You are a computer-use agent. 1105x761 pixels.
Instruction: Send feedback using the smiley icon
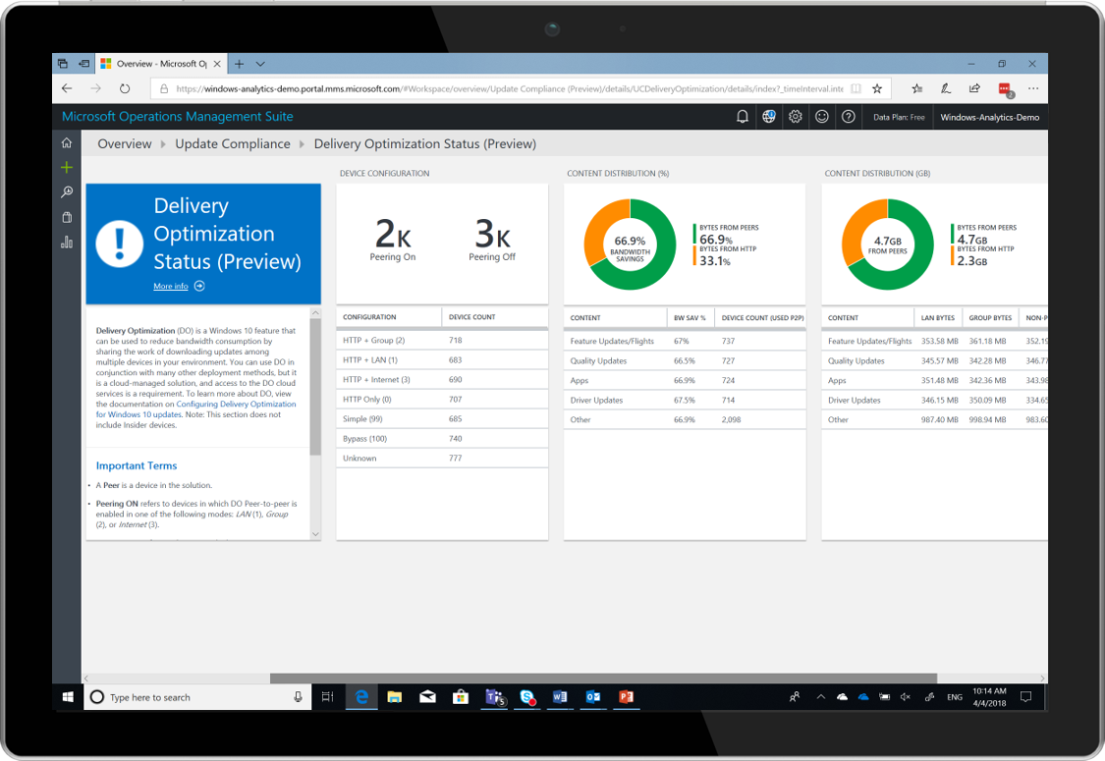point(822,116)
